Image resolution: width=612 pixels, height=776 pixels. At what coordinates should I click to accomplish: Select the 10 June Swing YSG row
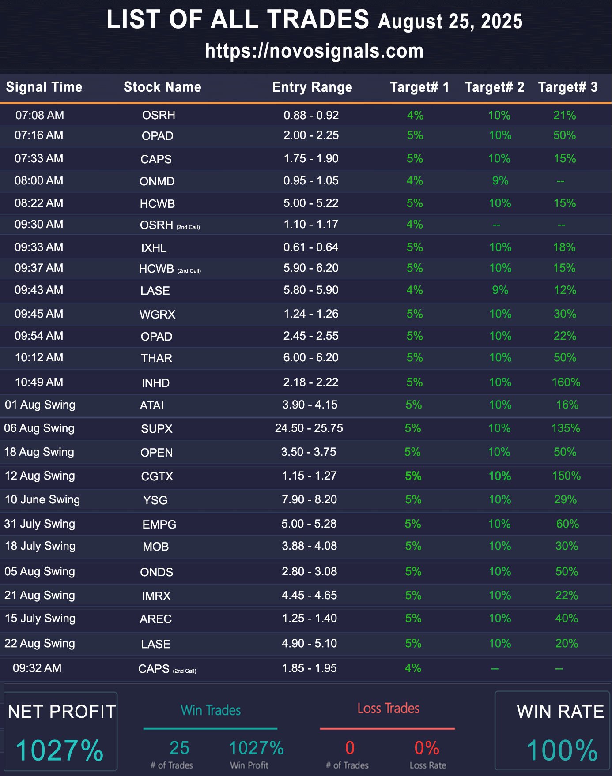[306, 500]
